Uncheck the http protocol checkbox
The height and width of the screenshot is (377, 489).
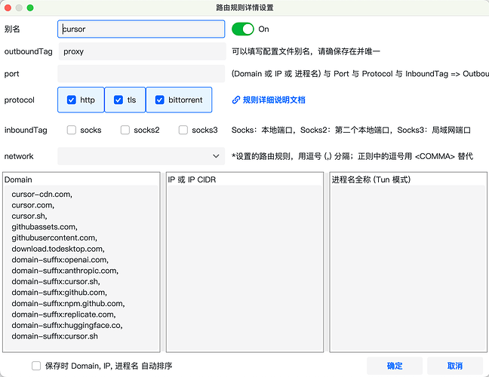72,100
